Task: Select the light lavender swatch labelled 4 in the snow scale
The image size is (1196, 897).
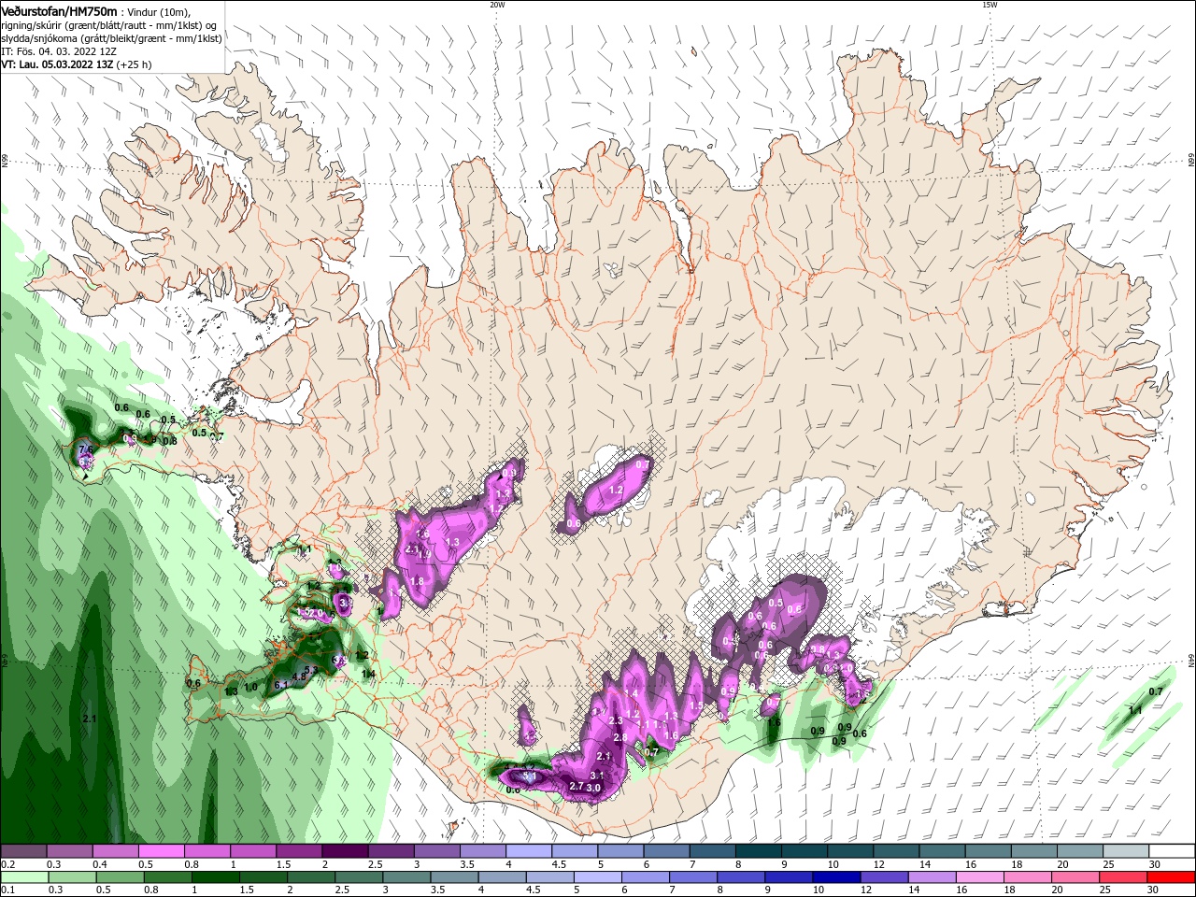Action: coord(529,851)
